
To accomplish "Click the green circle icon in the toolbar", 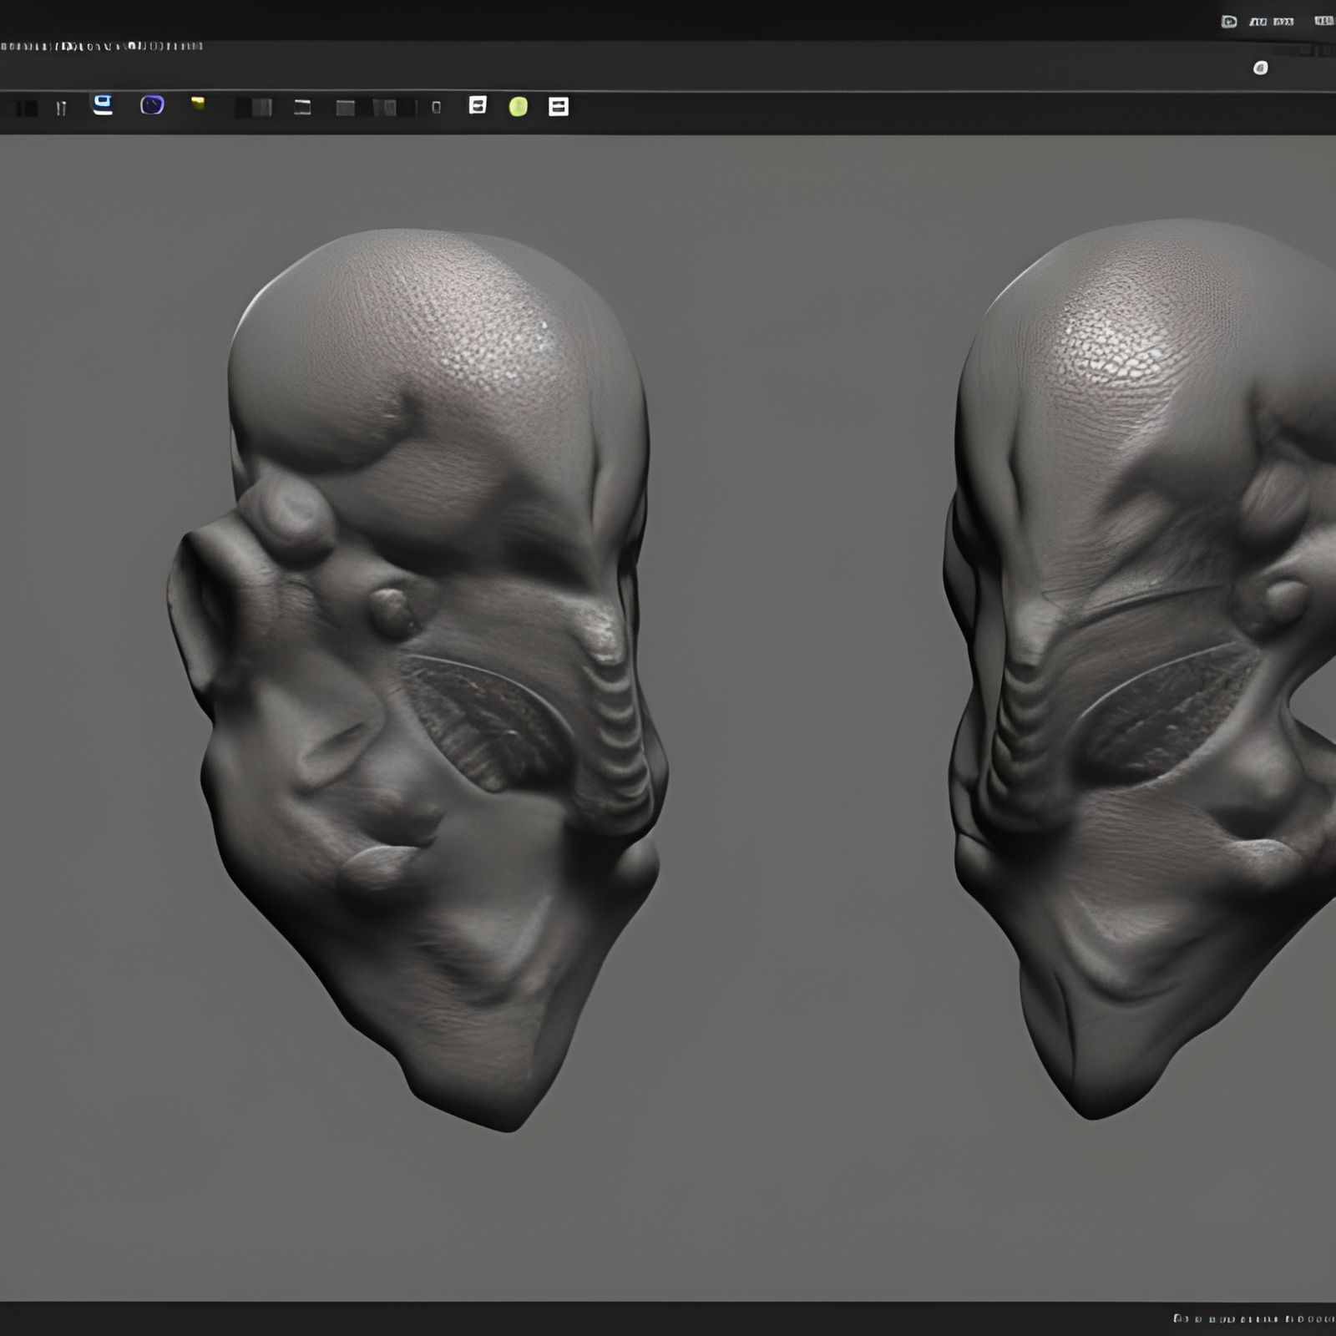I will pos(518,106).
